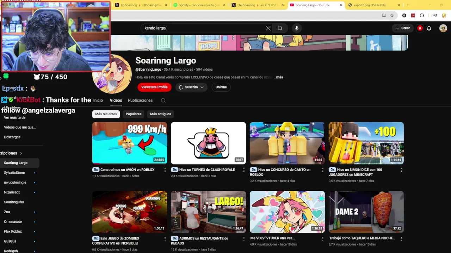451x253 pixels.
Task: Switch to the Inicio channel tab
Action: tap(98, 100)
